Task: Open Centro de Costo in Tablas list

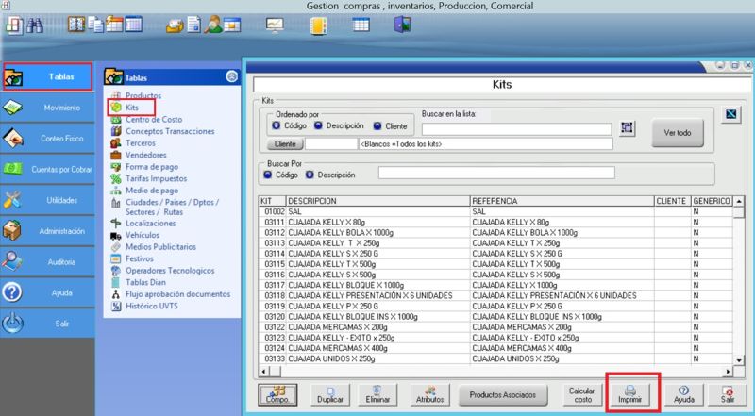Action: click(x=154, y=120)
